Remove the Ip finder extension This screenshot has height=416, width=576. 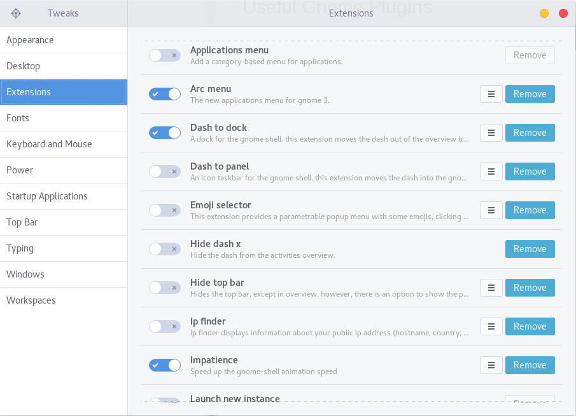point(530,326)
